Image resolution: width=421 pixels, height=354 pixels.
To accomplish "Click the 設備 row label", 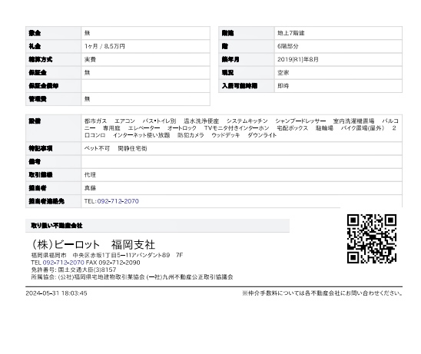I will (x=53, y=128).
